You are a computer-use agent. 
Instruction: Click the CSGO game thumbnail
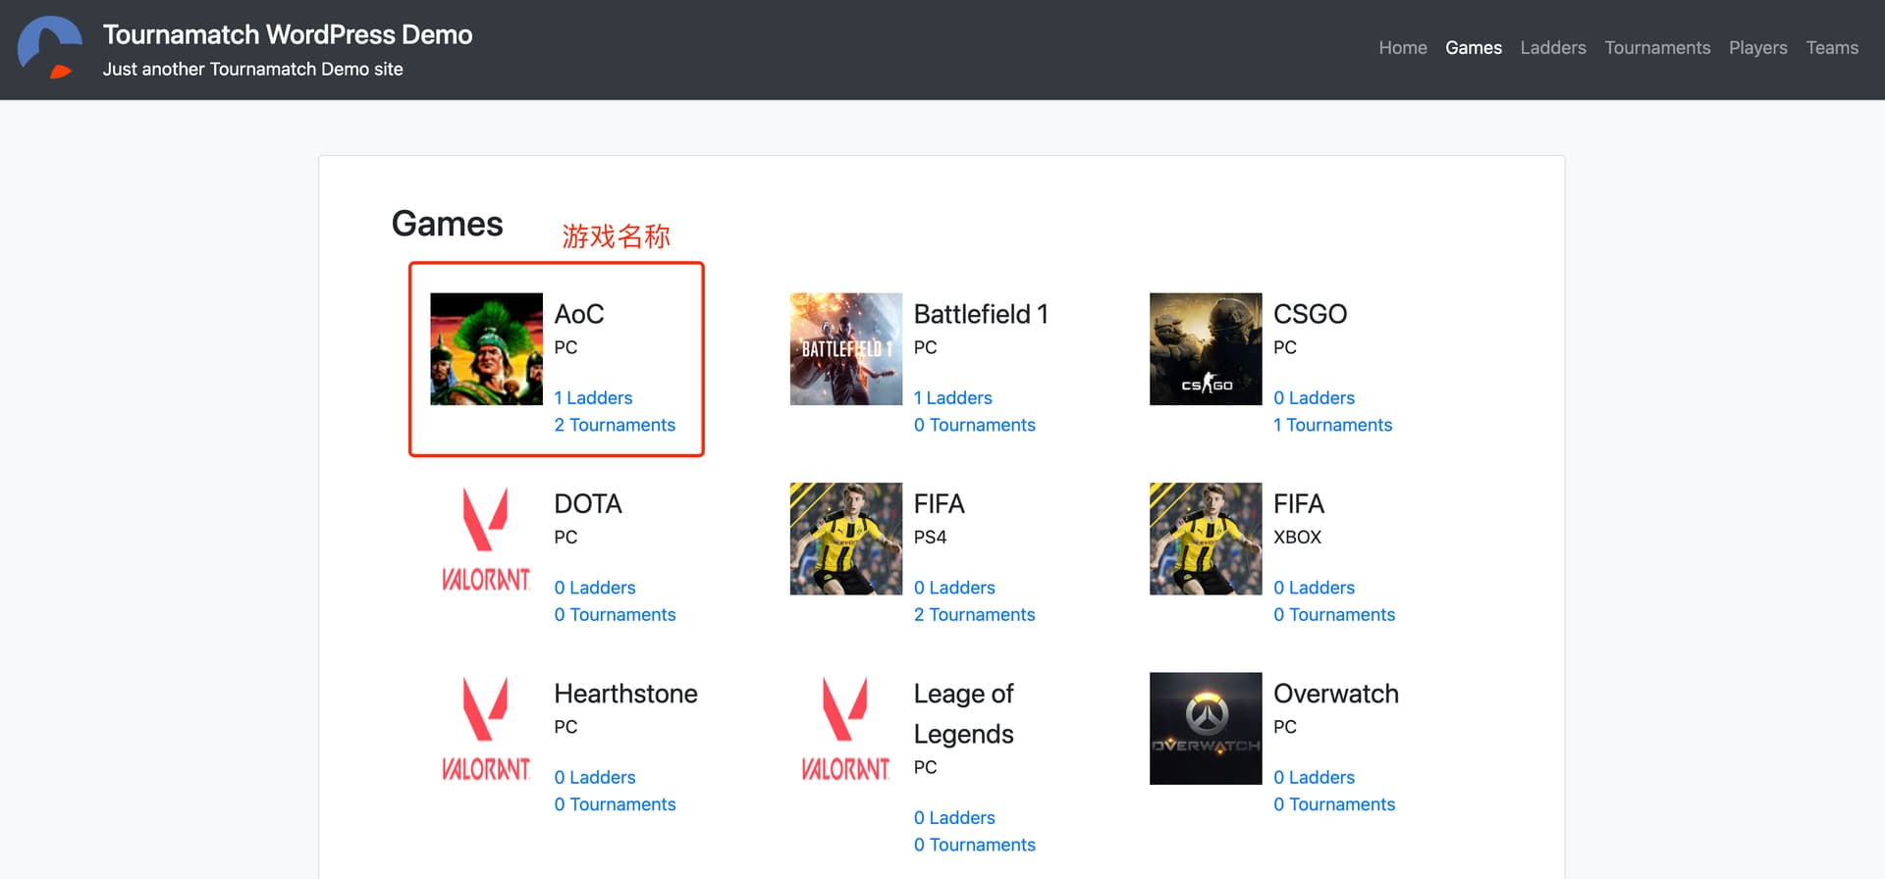coord(1206,349)
